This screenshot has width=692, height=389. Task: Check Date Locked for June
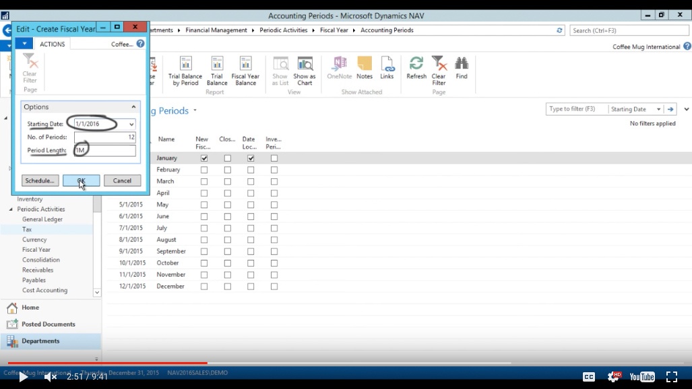[251, 217]
